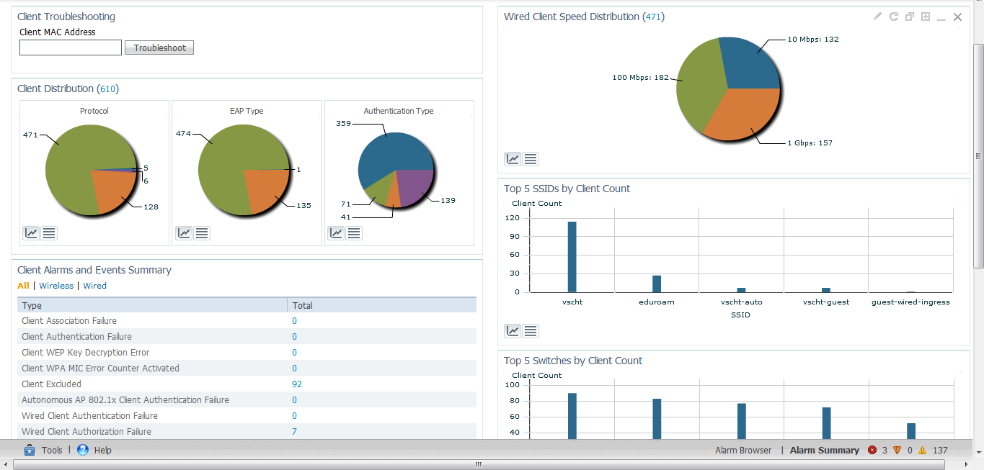Image resolution: width=984 pixels, height=470 pixels.
Task: Click the Total column header
Action: 382,305
